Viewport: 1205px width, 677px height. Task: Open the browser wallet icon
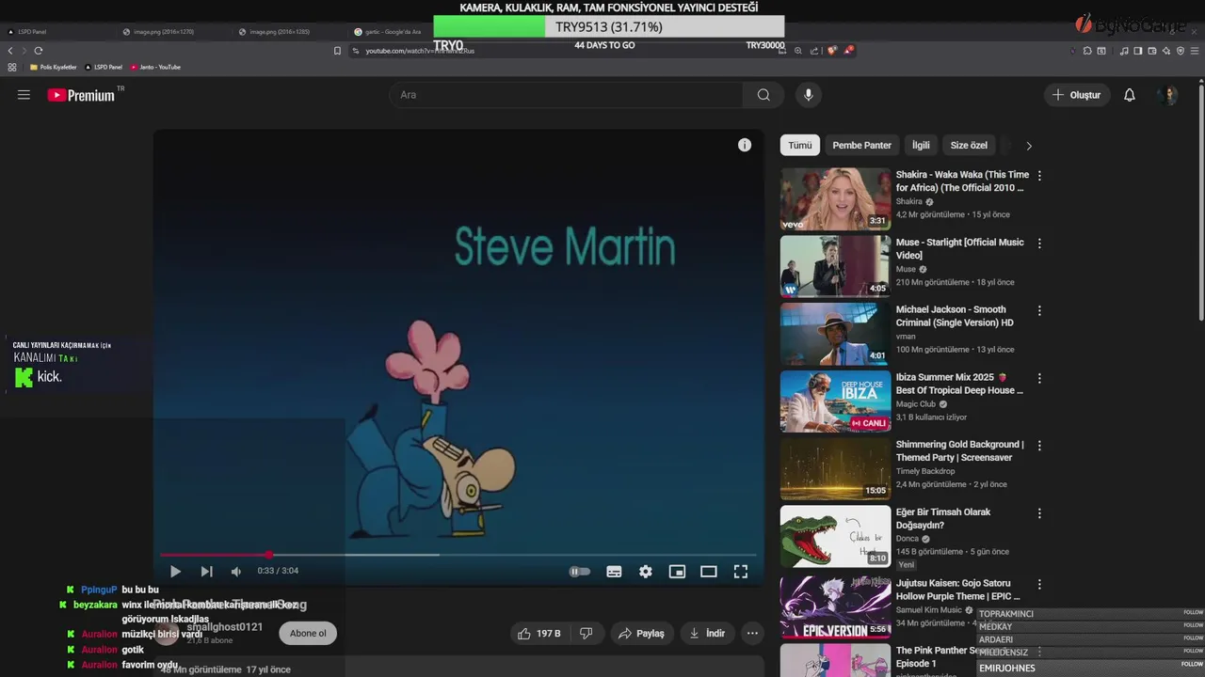[1151, 51]
